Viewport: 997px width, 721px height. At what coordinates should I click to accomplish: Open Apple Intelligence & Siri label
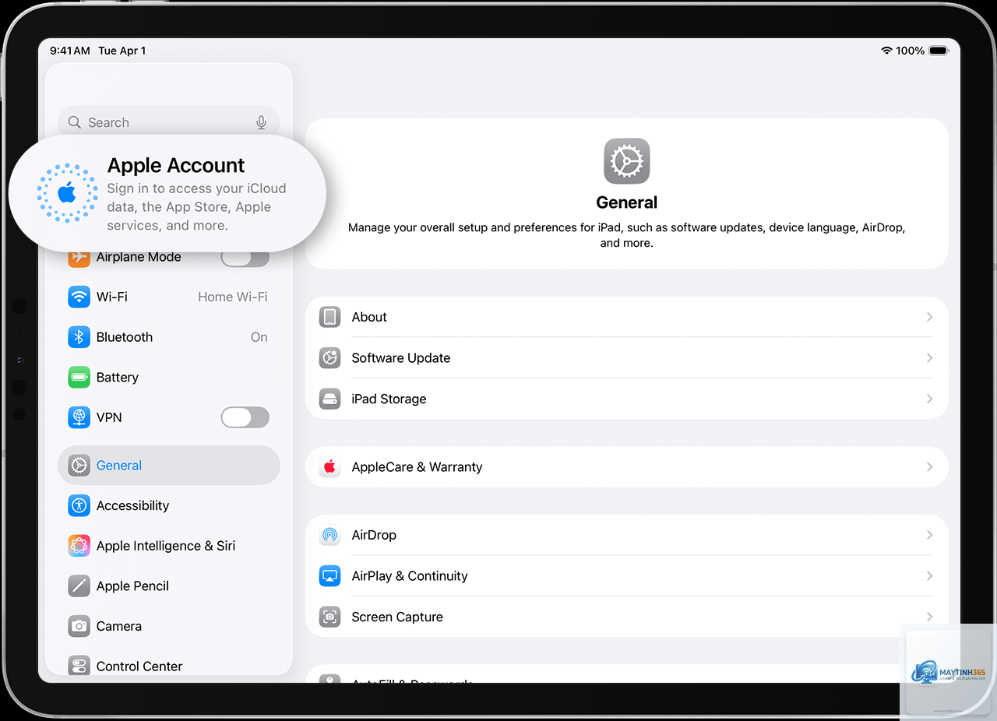pos(166,546)
